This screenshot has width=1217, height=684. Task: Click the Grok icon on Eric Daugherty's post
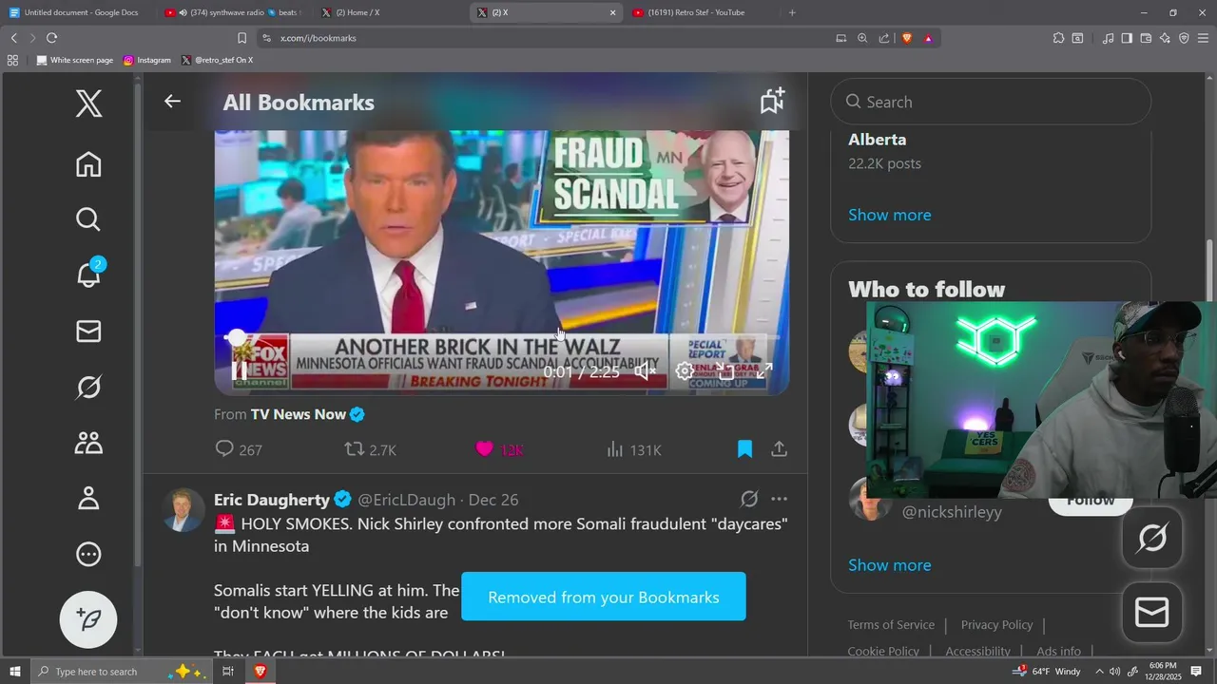[749, 499]
